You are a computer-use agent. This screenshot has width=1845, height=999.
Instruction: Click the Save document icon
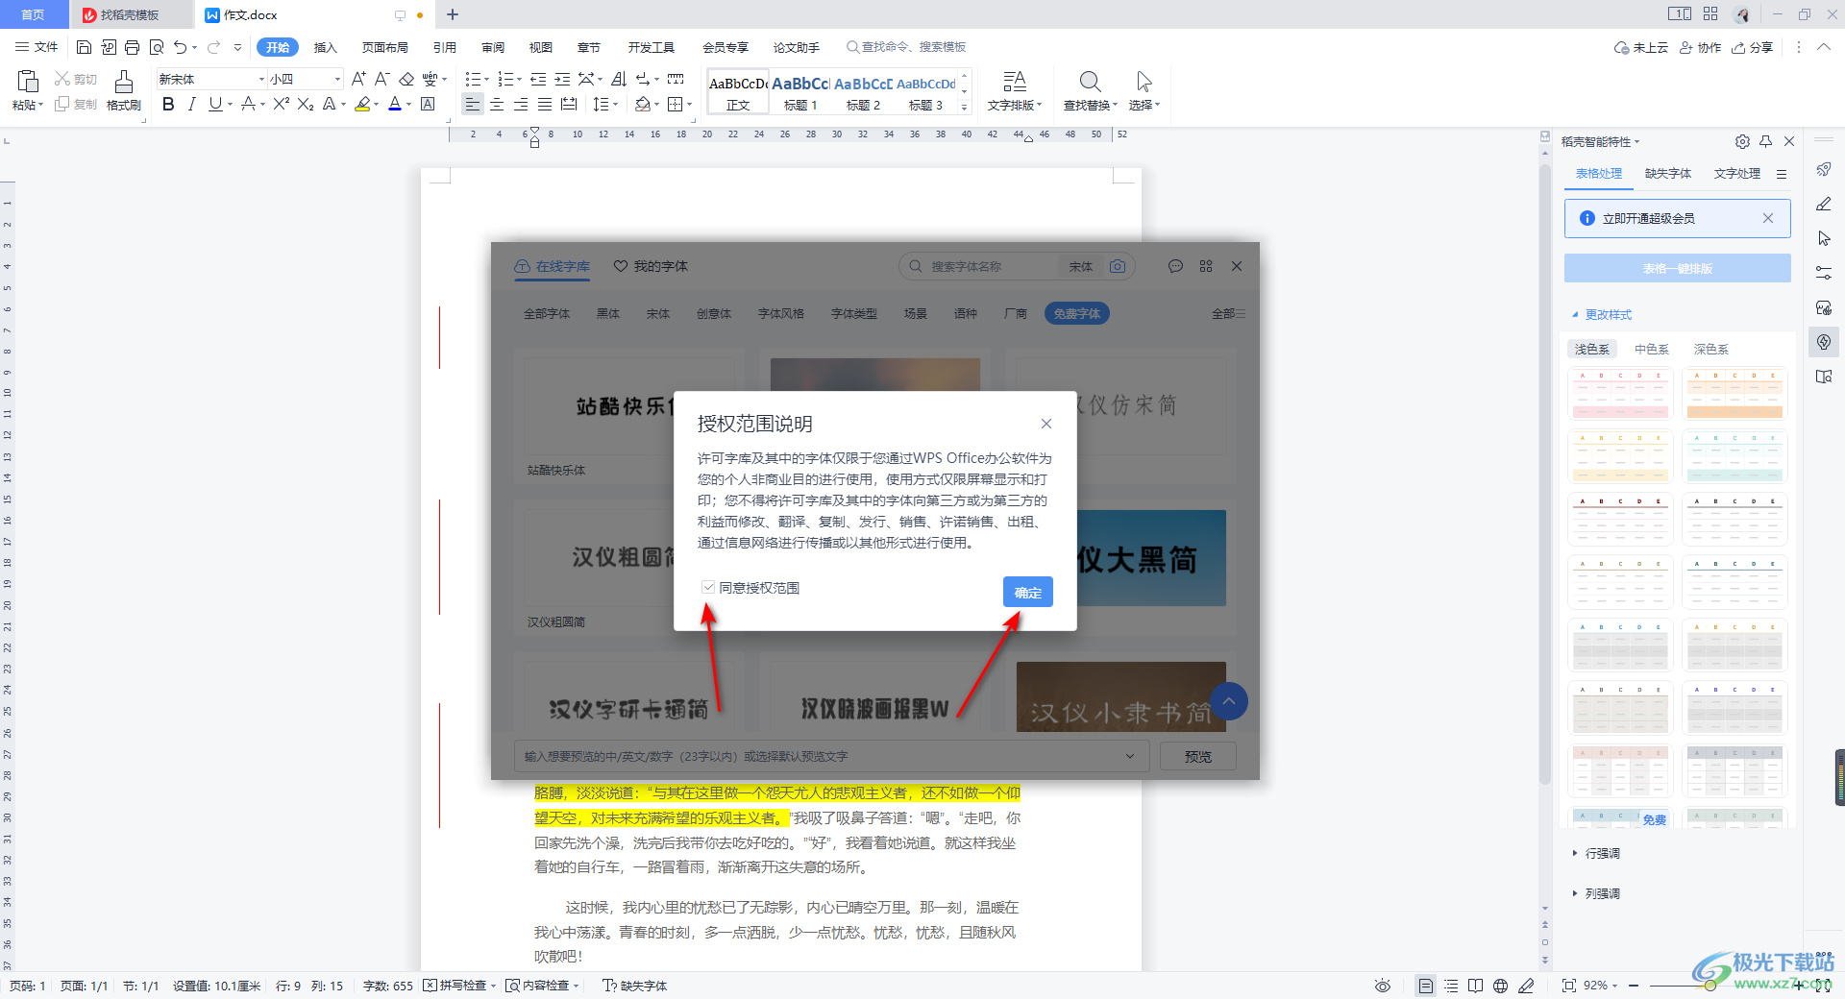84,47
